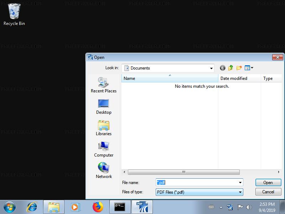285x214 pixels.
Task: Expand the File name history dropdown
Action: (x=240, y=183)
